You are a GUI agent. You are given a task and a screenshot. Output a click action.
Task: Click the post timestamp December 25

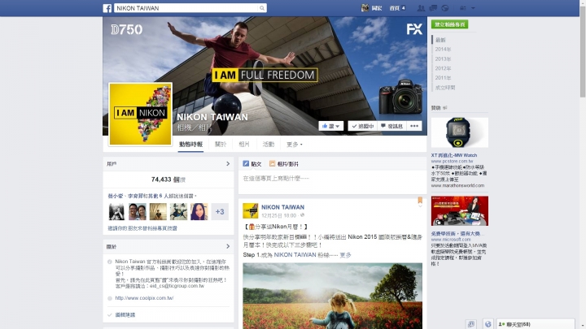point(279,215)
